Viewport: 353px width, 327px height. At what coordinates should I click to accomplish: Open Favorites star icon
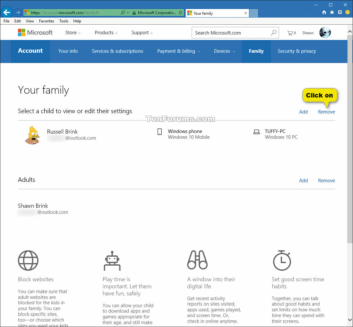(x=332, y=12)
